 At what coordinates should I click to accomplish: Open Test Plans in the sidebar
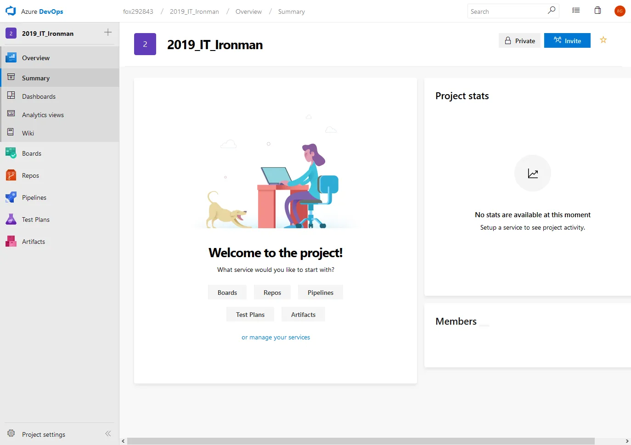click(35, 220)
